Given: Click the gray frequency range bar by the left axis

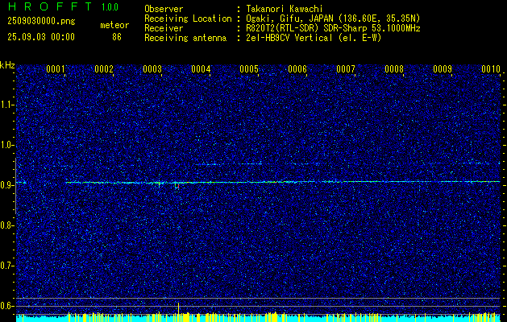Looking at the screenshot, I should coord(15,186).
